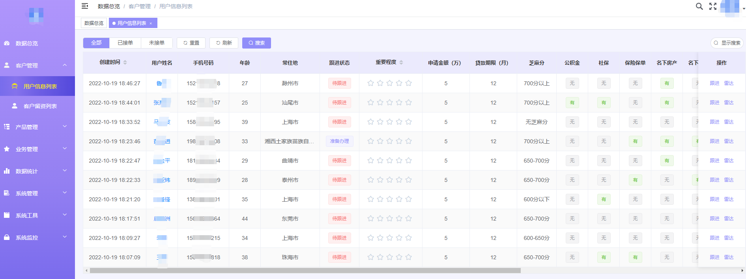The height and width of the screenshot is (279, 746).
Task: Close the 用户信息列表 tab
Action: pyautogui.click(x=151, y=23)
